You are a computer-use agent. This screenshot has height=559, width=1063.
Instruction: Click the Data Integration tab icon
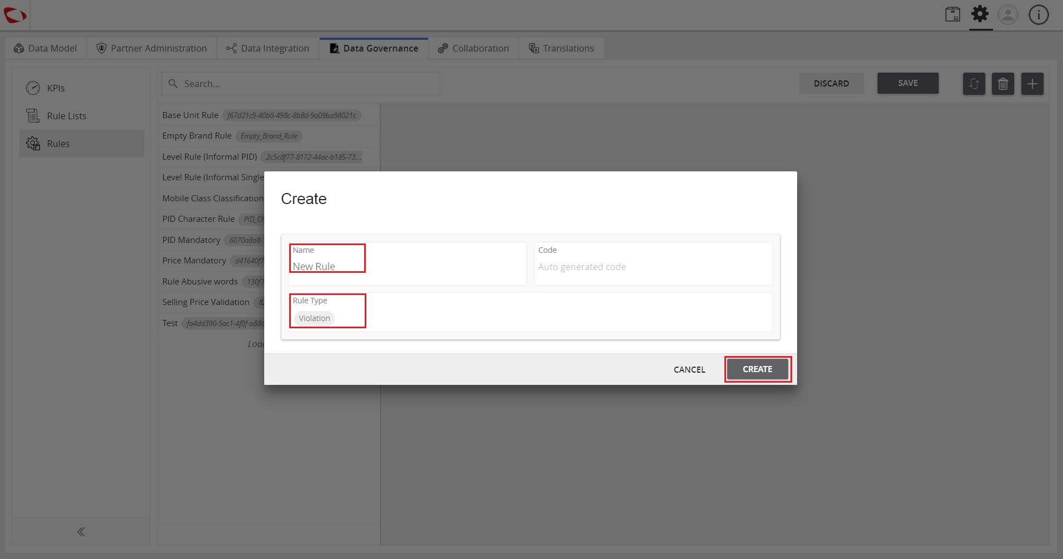click(x=231, y=48)
